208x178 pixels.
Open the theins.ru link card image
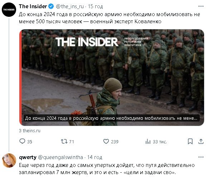(112, 78)
